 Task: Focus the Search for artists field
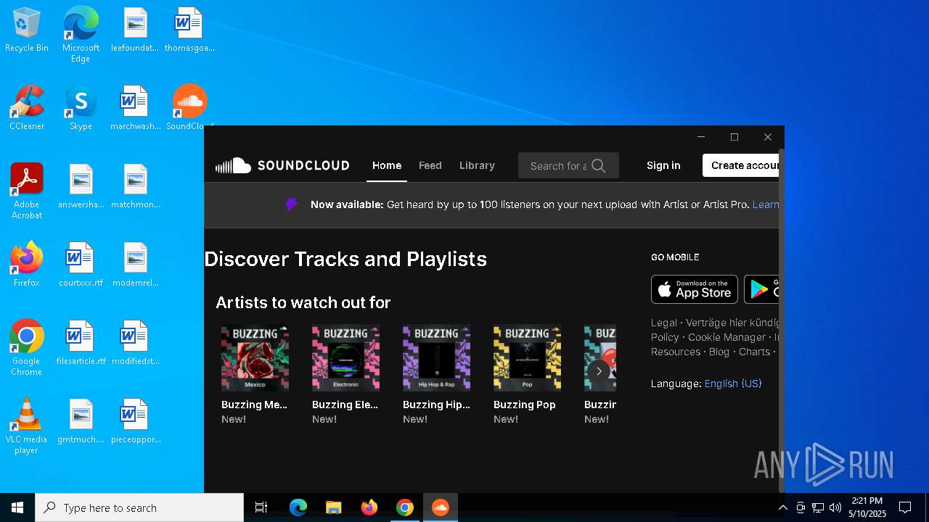[568, 165]
